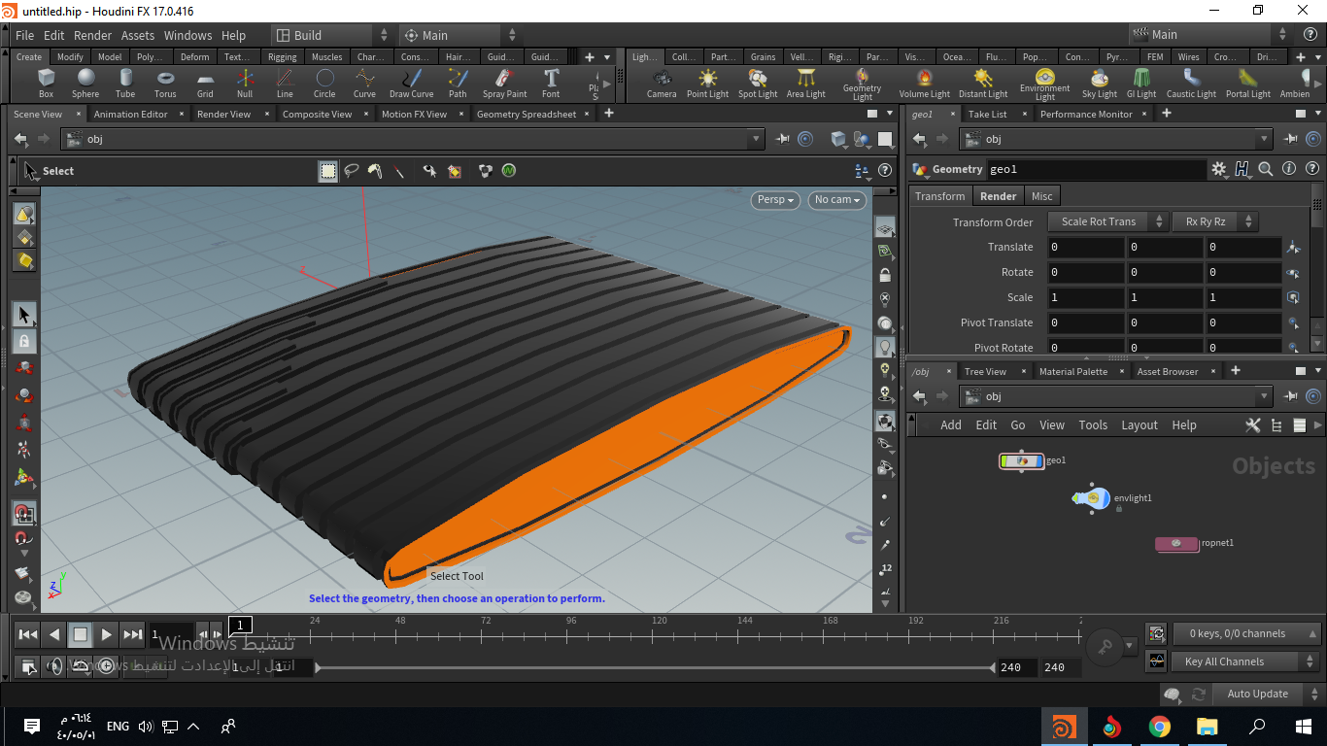This screenshot has width=1327, height=746.
Task: Open the Key All Channels dropdown
Action: click(1247, 661)
